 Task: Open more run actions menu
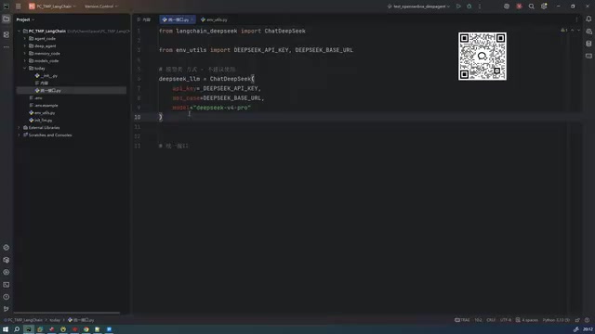[480, 6]
